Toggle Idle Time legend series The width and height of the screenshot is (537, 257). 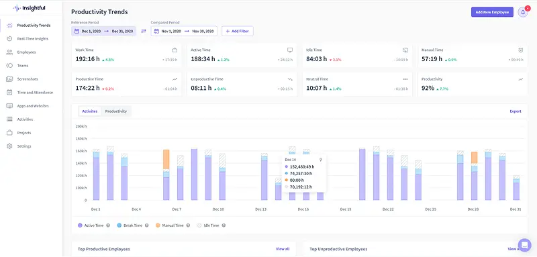(x=208, y=225)
